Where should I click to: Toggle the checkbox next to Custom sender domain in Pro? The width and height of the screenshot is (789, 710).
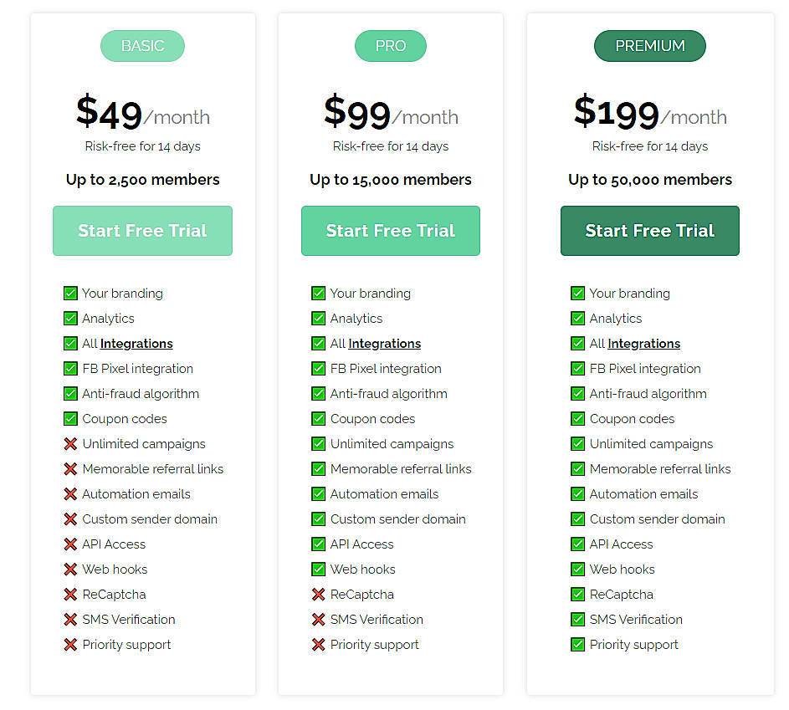coord(319,518)
